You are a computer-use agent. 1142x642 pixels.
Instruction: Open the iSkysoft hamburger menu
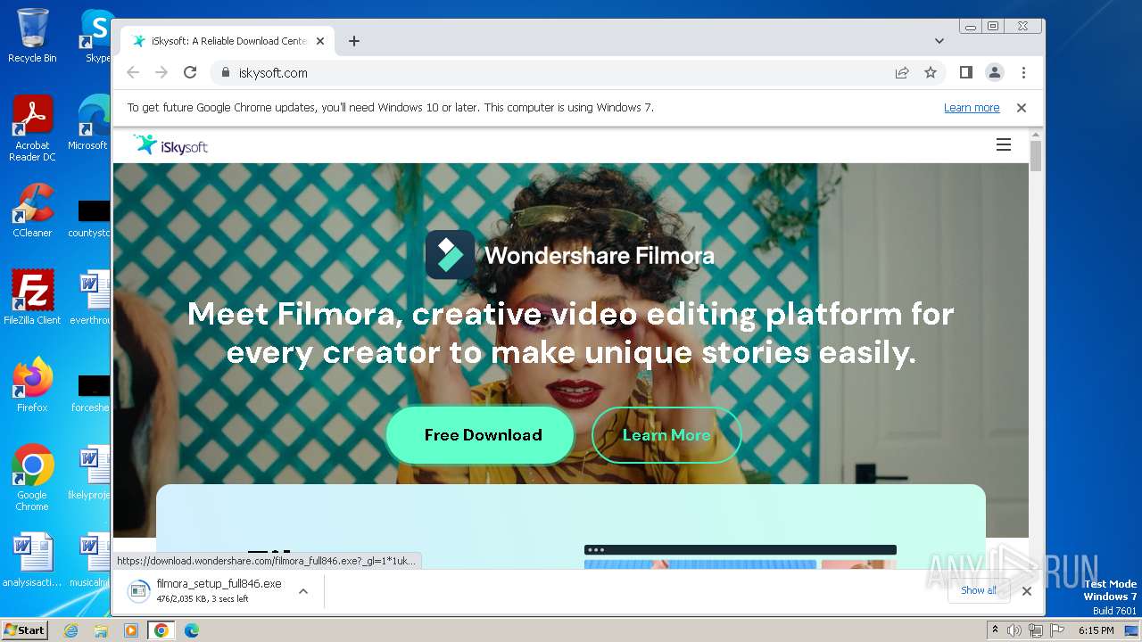point(1004,144)
